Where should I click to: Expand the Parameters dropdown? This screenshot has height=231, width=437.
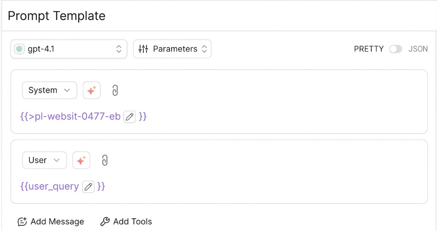(172, 49)
